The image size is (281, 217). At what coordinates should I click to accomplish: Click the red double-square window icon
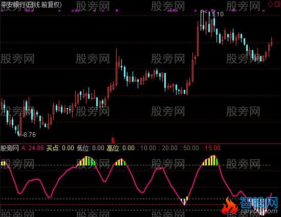click(277, 4)
